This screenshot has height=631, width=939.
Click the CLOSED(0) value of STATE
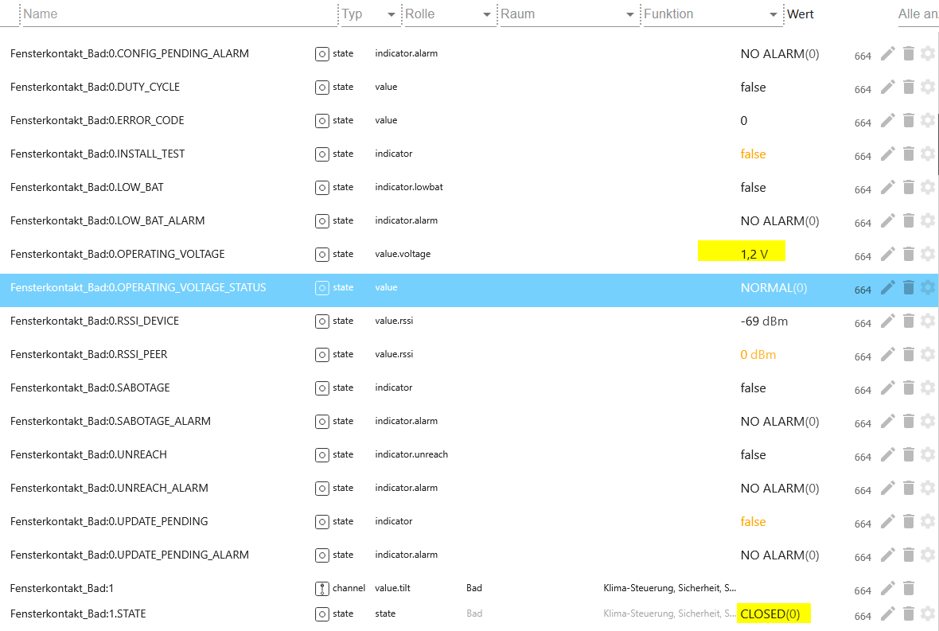770,613
